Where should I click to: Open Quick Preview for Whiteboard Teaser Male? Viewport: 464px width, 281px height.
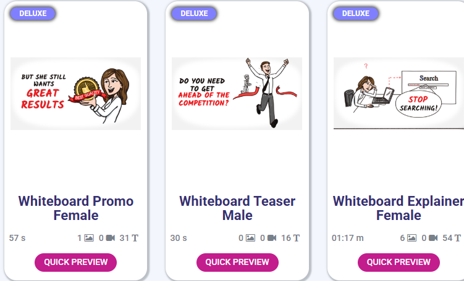[x=237, y=262]
